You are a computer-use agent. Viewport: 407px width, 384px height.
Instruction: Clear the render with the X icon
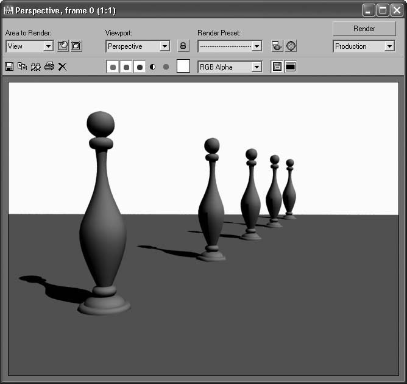tap(62, 67)
